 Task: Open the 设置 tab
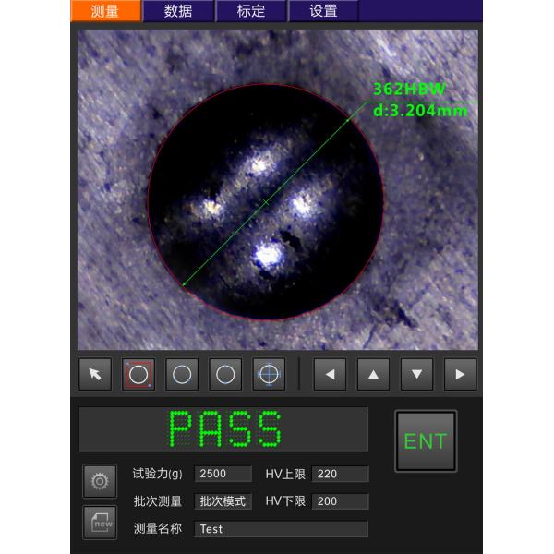coord(323,11)
